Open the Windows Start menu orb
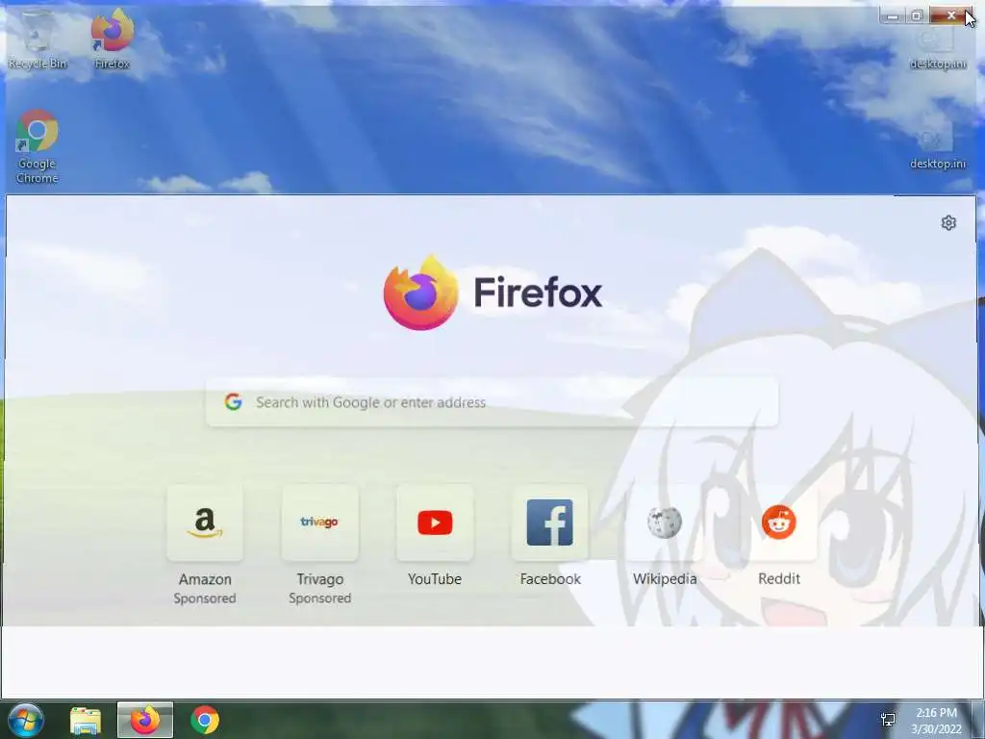985x739 pixels. [x=25, y=720]
